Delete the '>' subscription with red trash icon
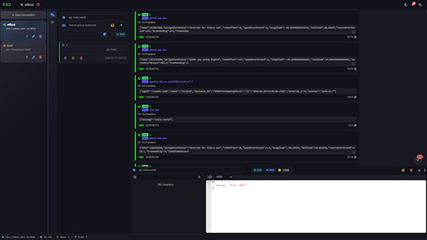427x240 pixels. pos(81,58)
